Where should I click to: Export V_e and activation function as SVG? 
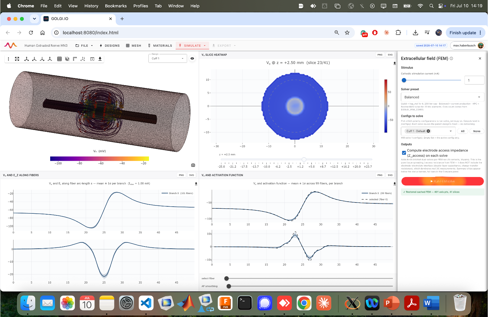tap(390, 175)
